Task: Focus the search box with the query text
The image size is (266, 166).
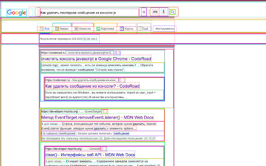Action: click(89, 13)
